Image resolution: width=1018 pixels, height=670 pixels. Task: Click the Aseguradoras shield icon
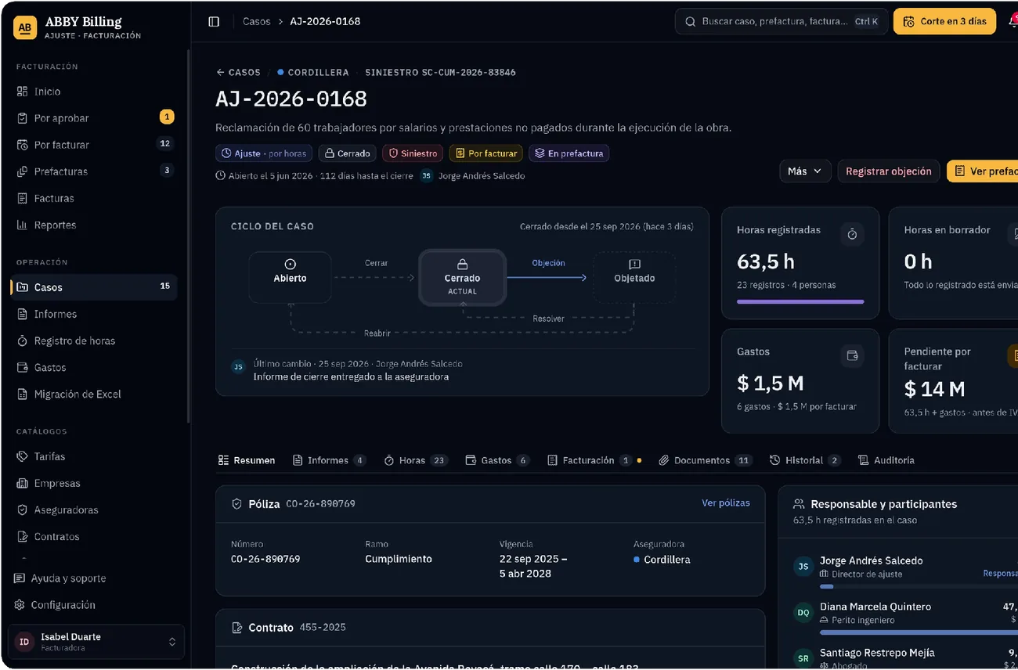pyautogui.click(x=22, y=510)
